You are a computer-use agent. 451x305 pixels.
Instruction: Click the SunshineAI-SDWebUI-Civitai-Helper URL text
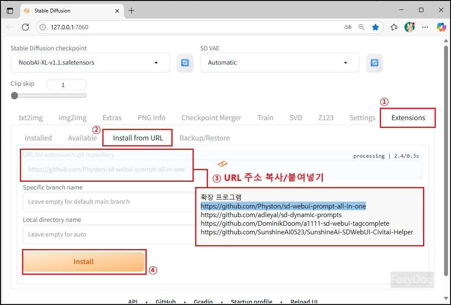pos(307,232)
